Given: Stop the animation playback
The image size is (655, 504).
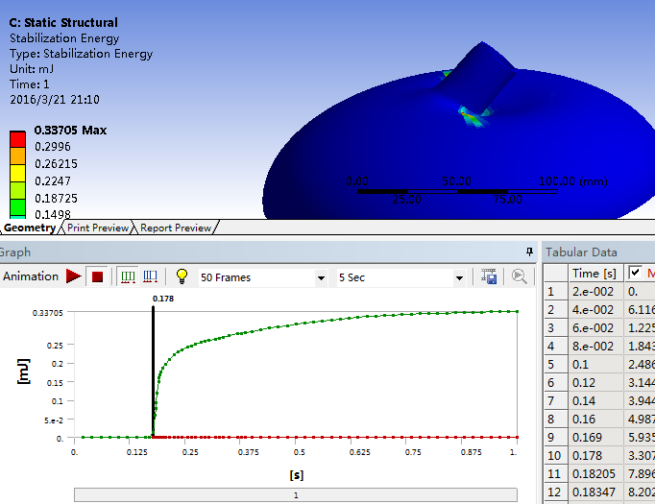Looking at the screenshot, I should click(x=97, y=276).
